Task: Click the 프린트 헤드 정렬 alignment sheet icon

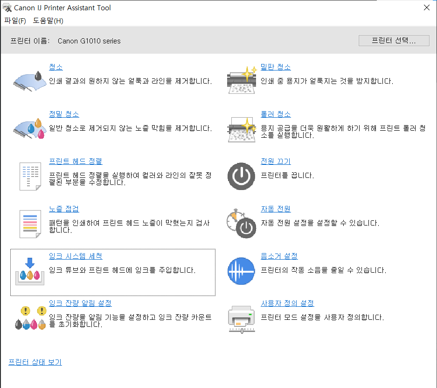Action: click(x=30, y=176)
